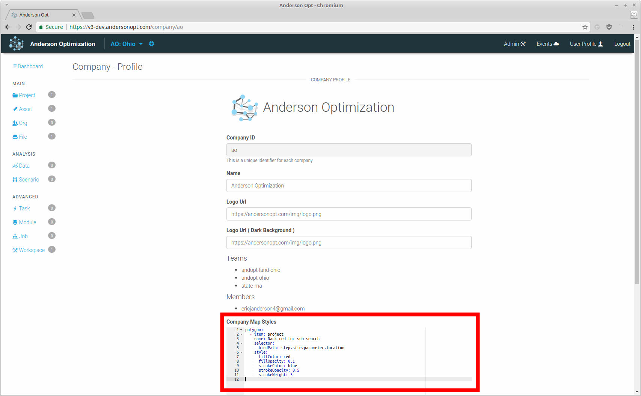
Task: Fold the selector block at line 4
Action: pyautogui.click(x=241, y=343)
